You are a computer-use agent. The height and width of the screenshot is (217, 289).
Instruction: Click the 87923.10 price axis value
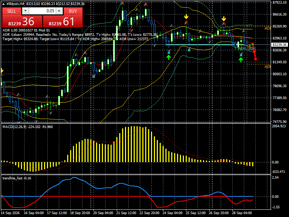tap(280, 3)
